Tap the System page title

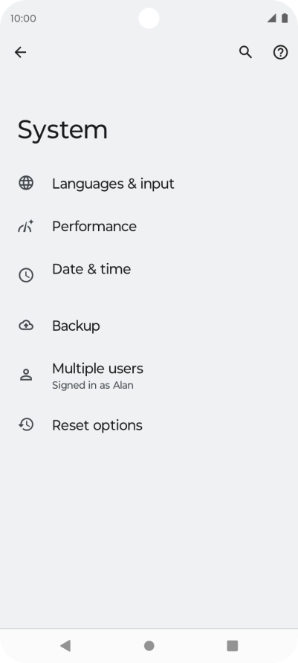62,130
